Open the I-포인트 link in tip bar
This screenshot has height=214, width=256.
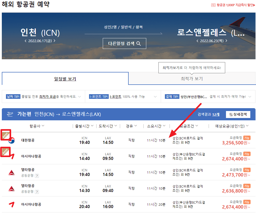[x=115, y=97]
